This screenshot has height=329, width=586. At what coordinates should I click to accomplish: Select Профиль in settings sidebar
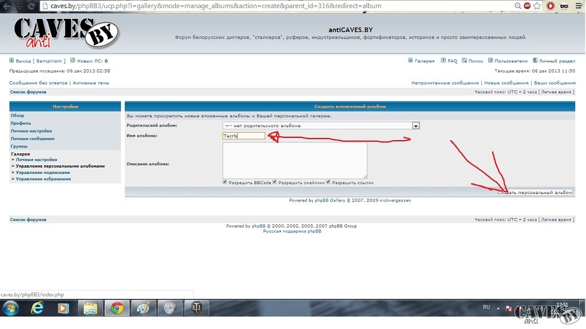click(21, 123)
